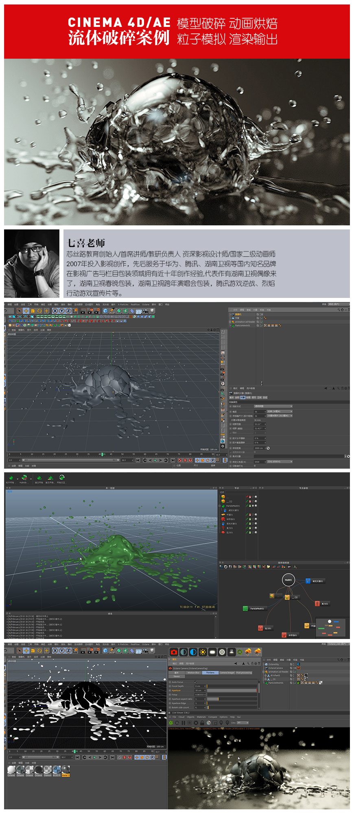Open Live Viewer Options menu

(x=223, y=717)
